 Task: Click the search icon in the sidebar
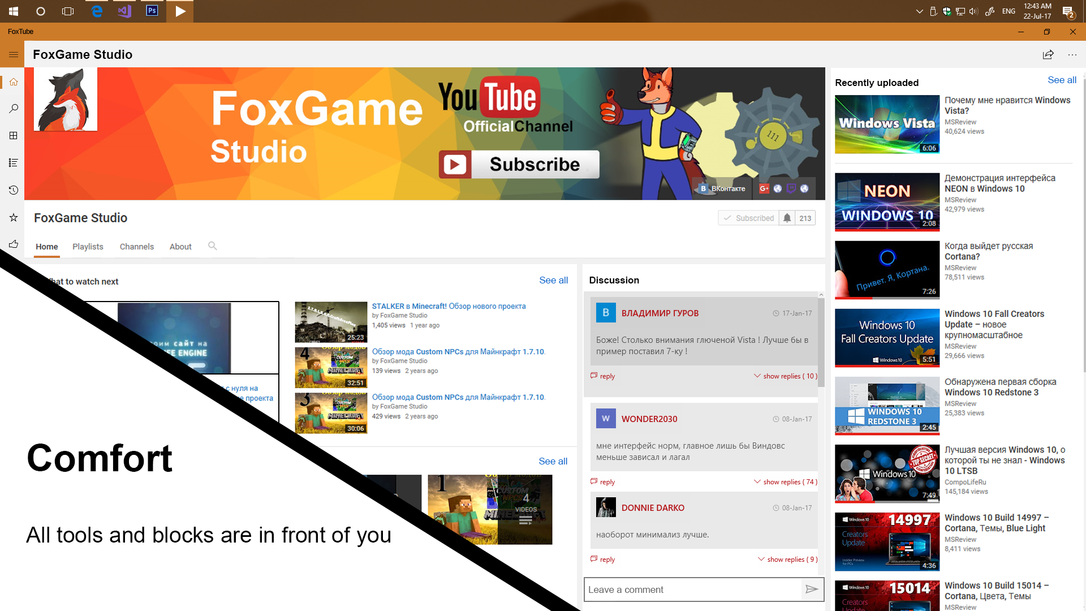[14, 109]
